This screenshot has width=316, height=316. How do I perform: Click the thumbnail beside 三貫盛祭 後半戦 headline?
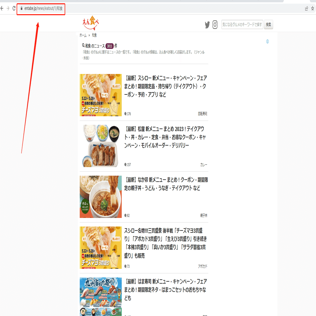101,248
